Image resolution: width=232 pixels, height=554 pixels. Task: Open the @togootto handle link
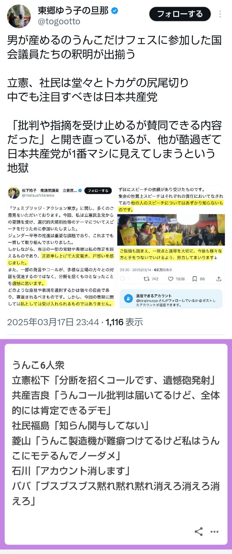[x=59, y=21]
